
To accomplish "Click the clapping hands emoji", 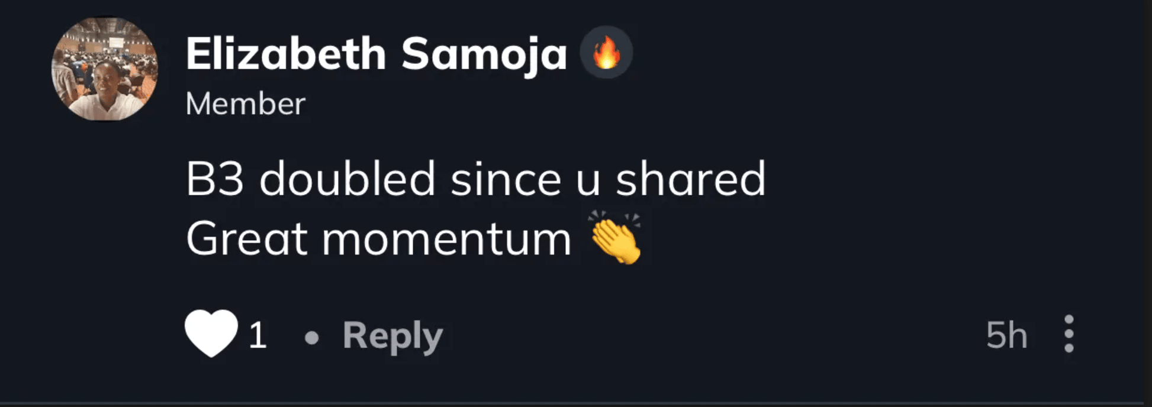I will point(616,238).
